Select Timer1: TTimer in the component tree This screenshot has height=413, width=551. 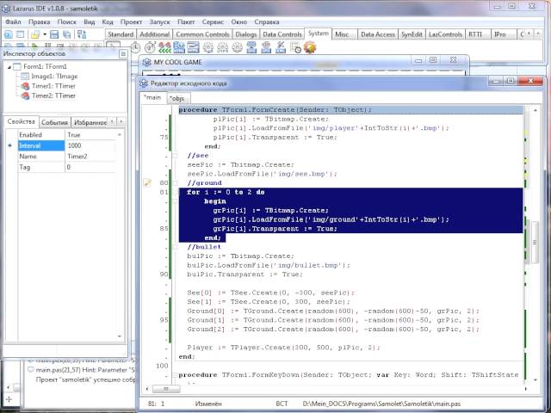(x=54, y=86)
